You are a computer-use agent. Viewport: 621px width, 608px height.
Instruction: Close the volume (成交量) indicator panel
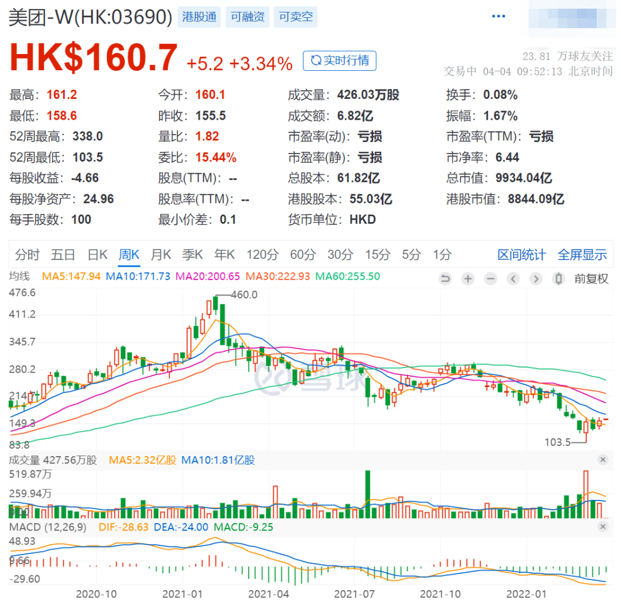[603, 460]
